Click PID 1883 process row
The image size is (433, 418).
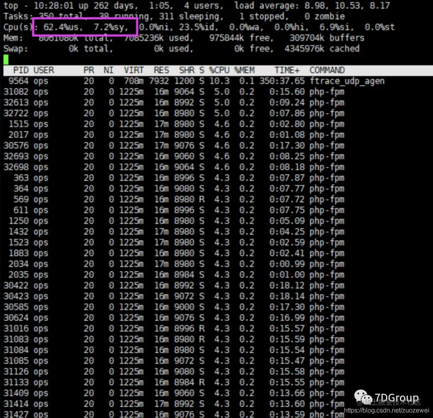[174, 254]
